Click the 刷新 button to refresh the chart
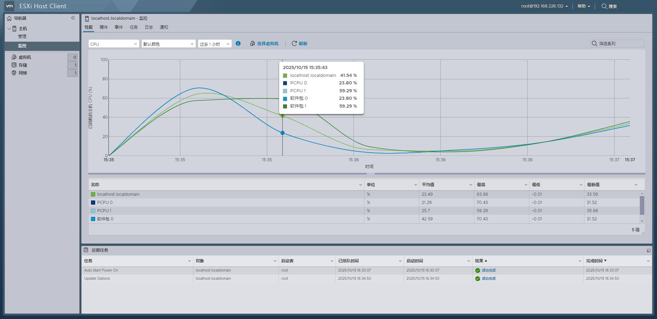Image resolution: width=657 pixels, height=319 pixels. 300,43
